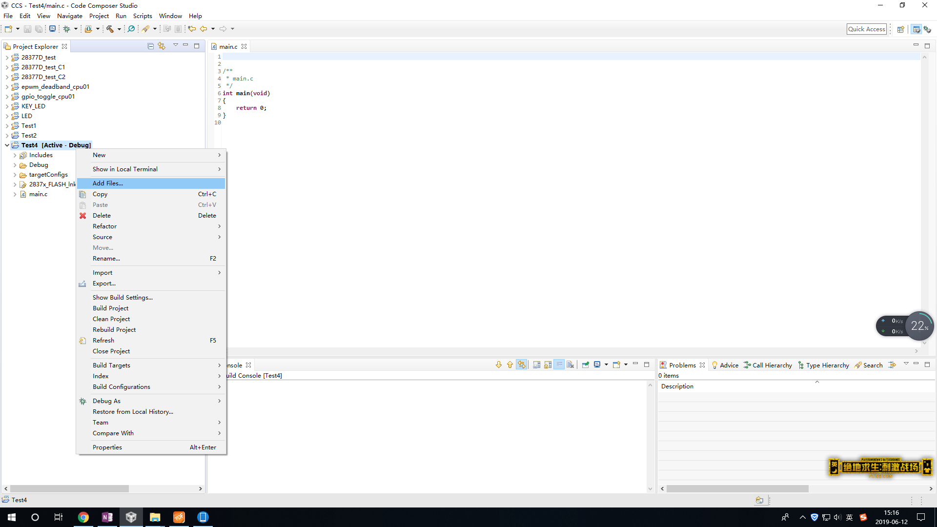Toggle console Scroll Lock icon
The image size is (937, 527).
point(548,365)
